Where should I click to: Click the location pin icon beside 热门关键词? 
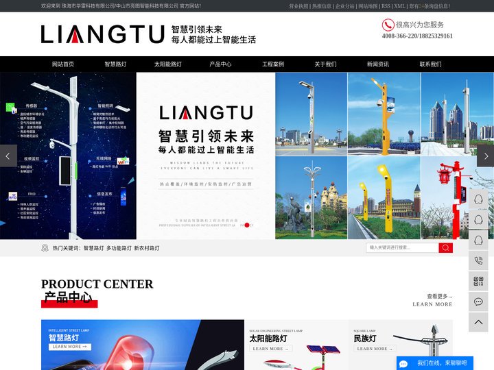[45, 248]
